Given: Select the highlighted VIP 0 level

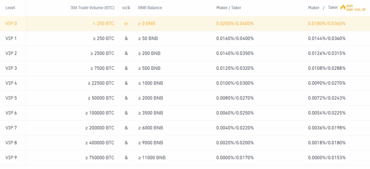Looking at the screenshot, I should 11,23.
